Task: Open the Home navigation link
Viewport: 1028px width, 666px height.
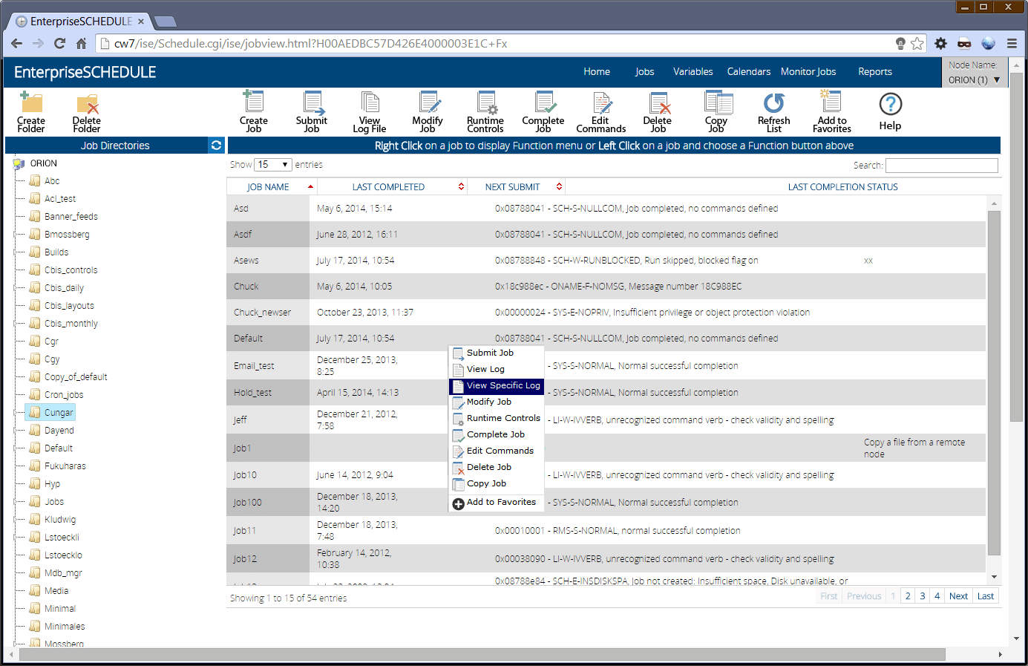Action: (x=597, y=72)
